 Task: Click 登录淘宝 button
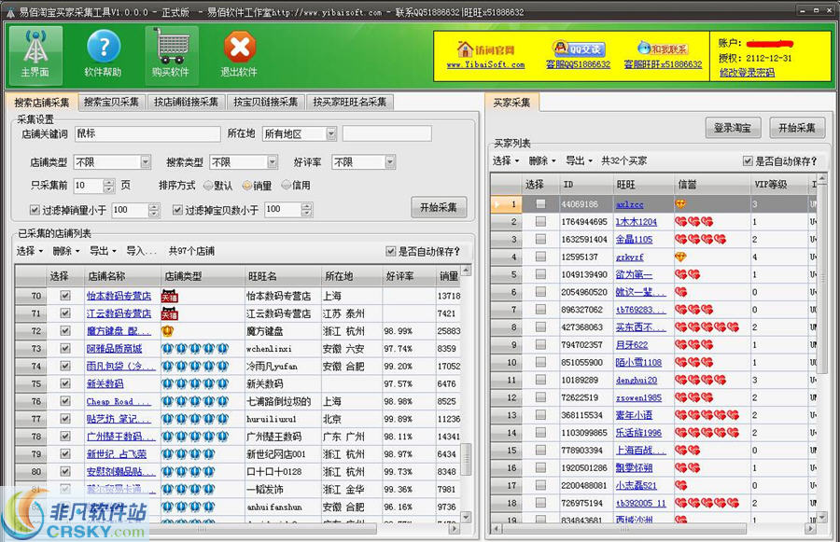[x=733, y=128]
